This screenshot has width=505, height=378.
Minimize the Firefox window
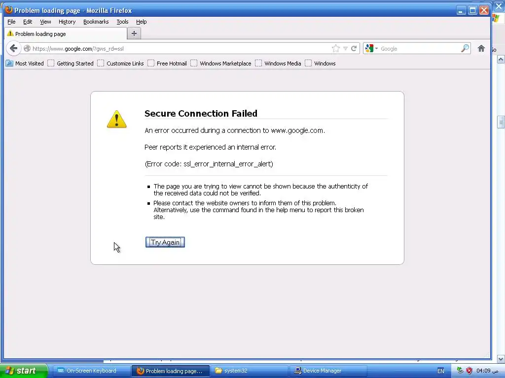[x=461, y=10]
